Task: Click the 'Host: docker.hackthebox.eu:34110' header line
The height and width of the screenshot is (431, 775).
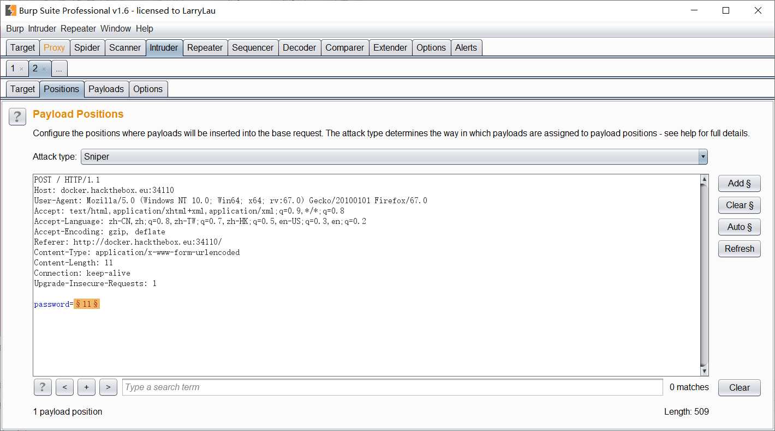Action: point(104,190)
